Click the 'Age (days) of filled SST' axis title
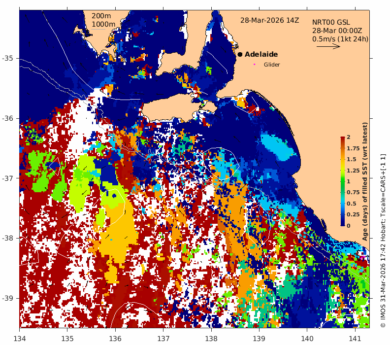 click(365, 181)
